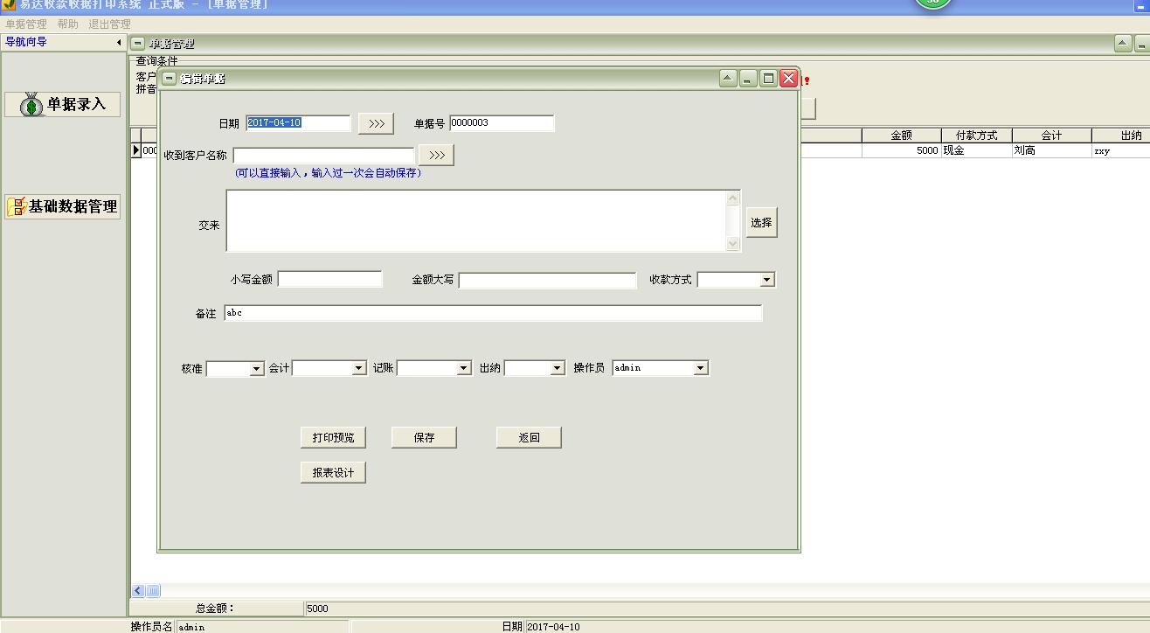Viewport: 1150px width, 633px height.
Task: Expand the 收款方式 dropdown
Action: [766, 280]
